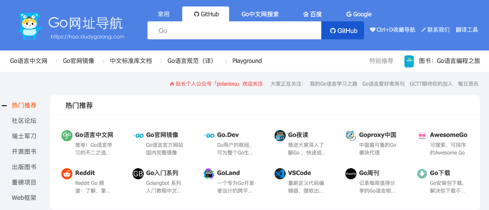Click the Go夜读 card description text

click(307, 149)
